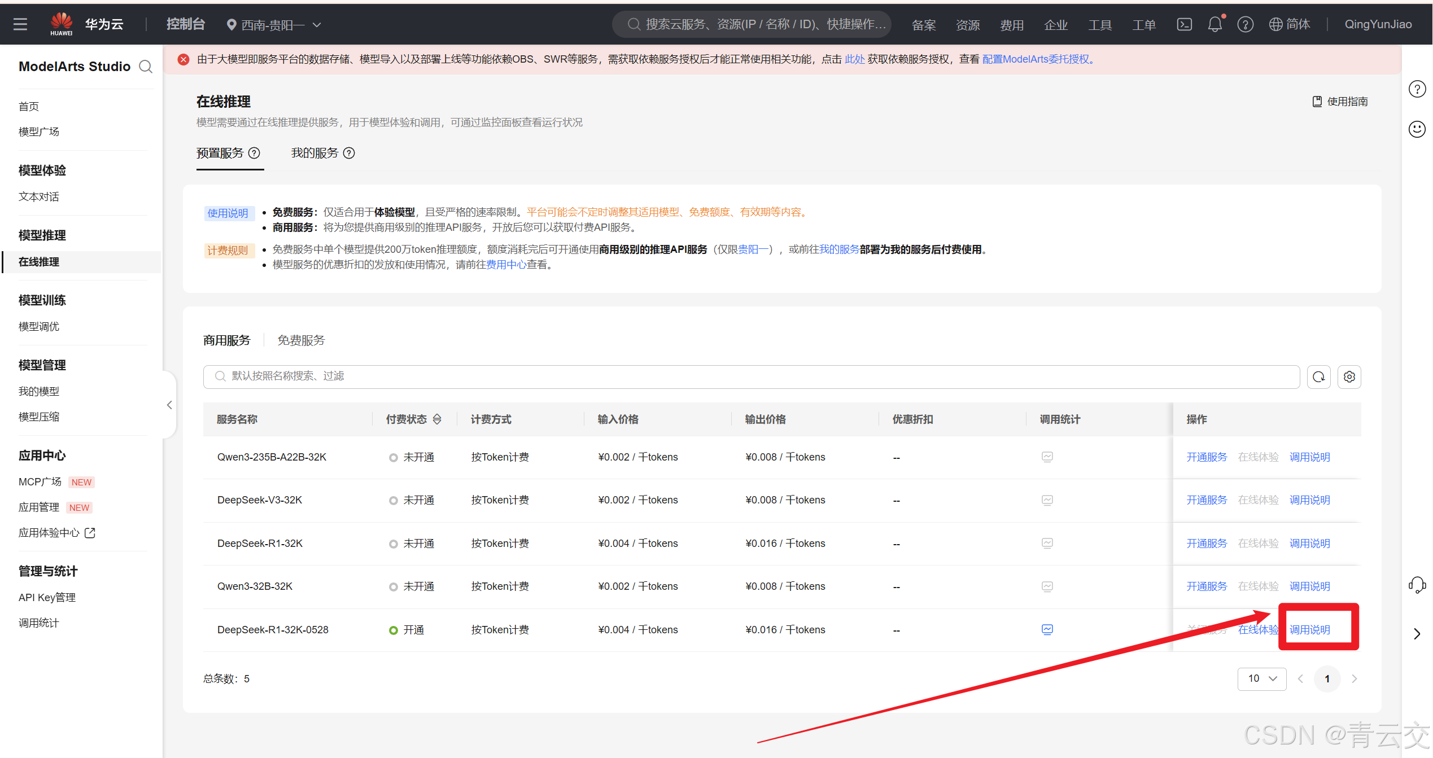Collapse the left sidebar with arrow handle
Viewport: 1433px width, 758px height.
point(169,405)
